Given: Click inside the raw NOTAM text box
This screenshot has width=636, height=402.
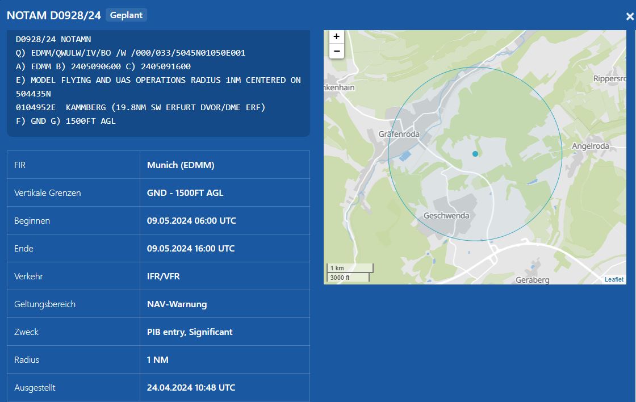Looking at the screenshot, I should 158,80.
